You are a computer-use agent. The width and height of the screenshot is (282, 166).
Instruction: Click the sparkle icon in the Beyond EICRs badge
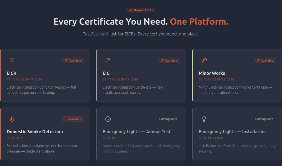pos(131,10)
